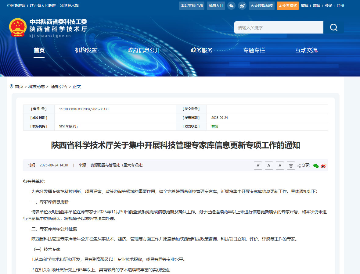The height and width of the screenshot is (274, 360).
Task: Enlarge article text with A+ icon
Action: [x=258, y=165]
